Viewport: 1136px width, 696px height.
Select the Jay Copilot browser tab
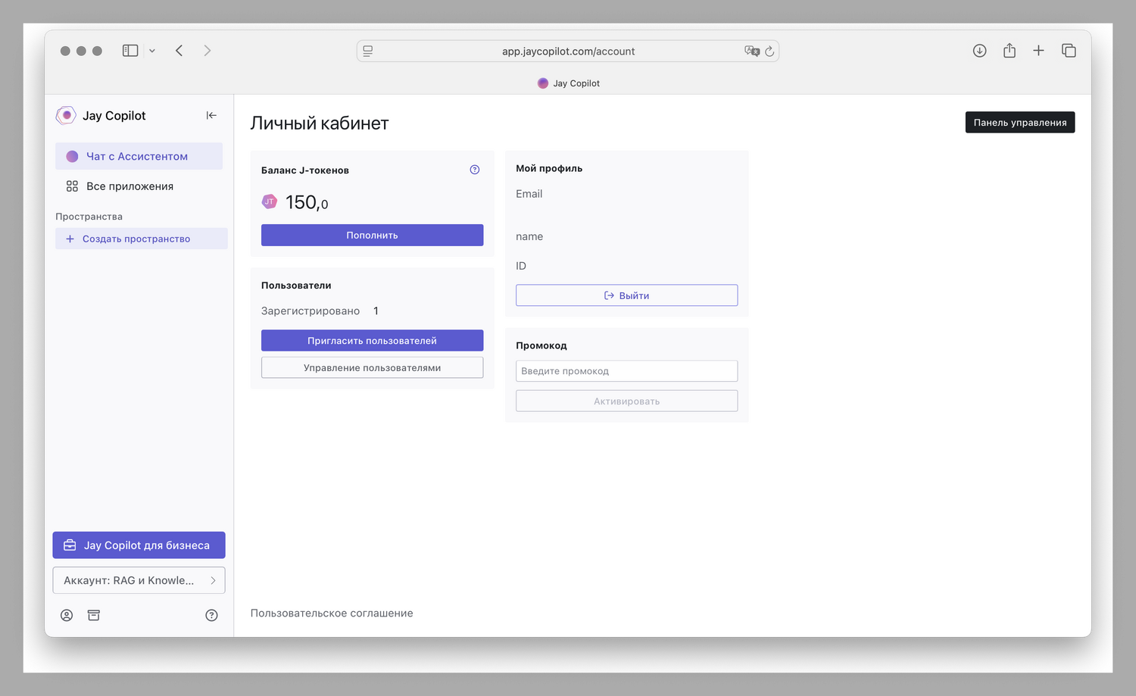click(x=568, y=83)
